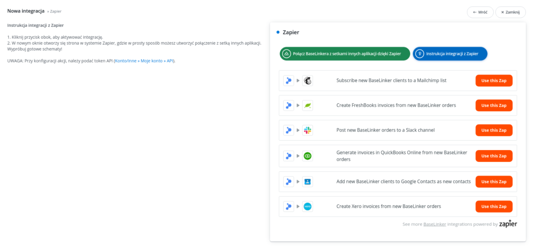
Task: Click the Google Contacts icon
Action: click(x=307, y=182)
